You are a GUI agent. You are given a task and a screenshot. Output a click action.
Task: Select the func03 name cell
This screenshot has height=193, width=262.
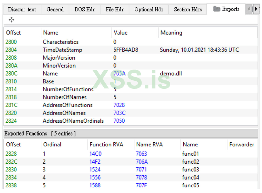coord(191,170)
